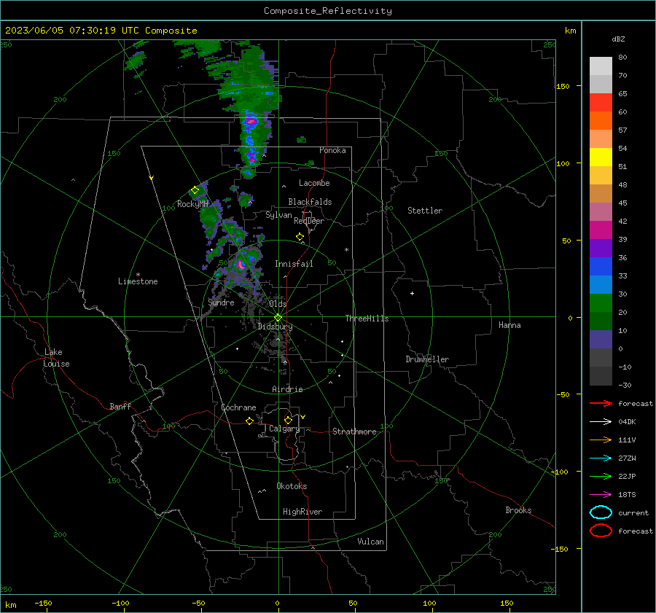Click the yellow diamond marker at Calgary
The width and height of the screenshot is (656, 613).
(288, 420)
